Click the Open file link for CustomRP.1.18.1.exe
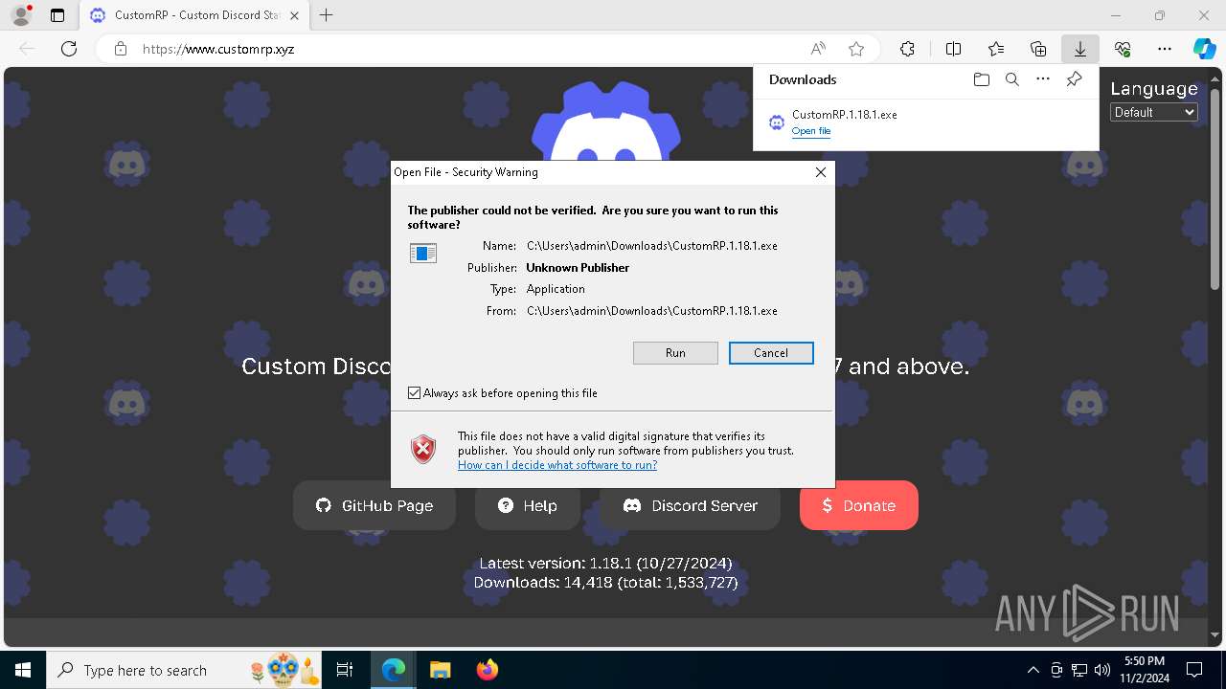The width and height of the screenshot is (1226, 689). [811, 131]
